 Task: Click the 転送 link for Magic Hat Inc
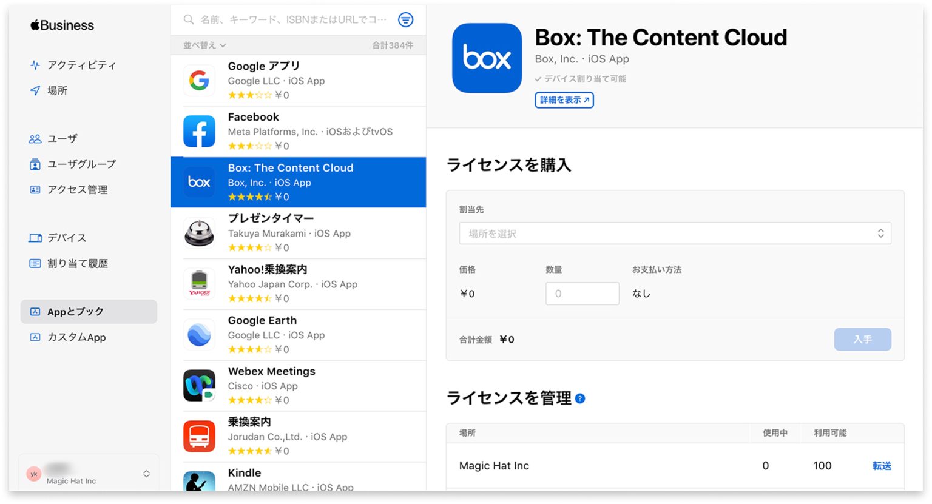[x=881, y=466]
